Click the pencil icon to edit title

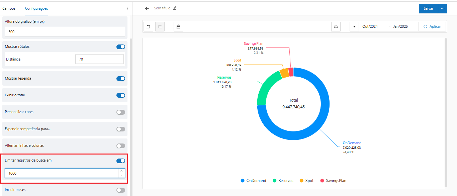coord(175,8)
